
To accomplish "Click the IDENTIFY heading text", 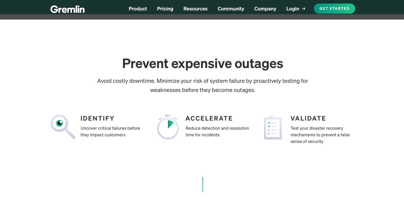I will coord(97,118).
